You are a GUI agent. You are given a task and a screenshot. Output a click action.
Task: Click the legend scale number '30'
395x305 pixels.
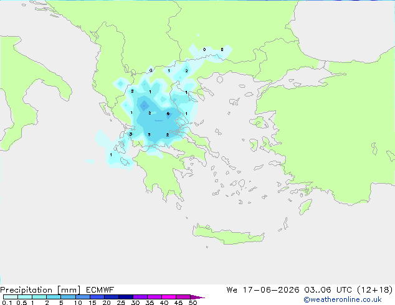(x=135, y=303)
